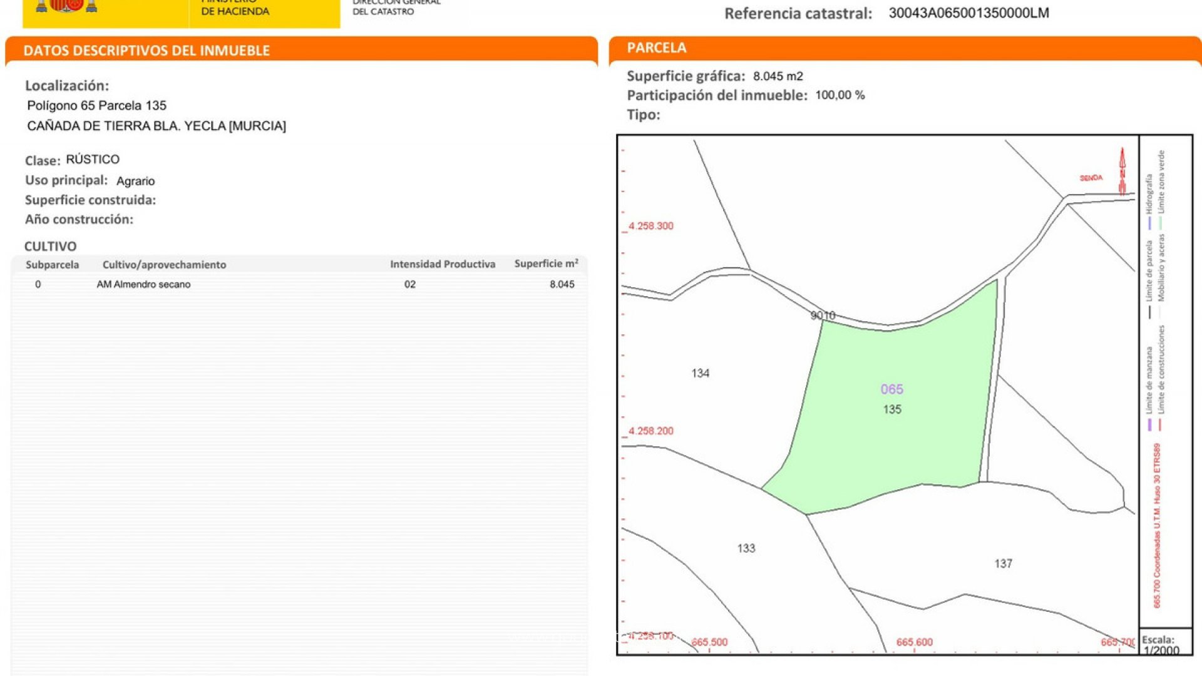Click the 9010 road label on the map

click(x=823, y=315)
